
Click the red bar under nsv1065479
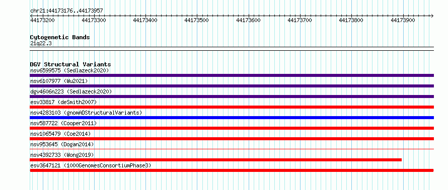coord(232,139)
